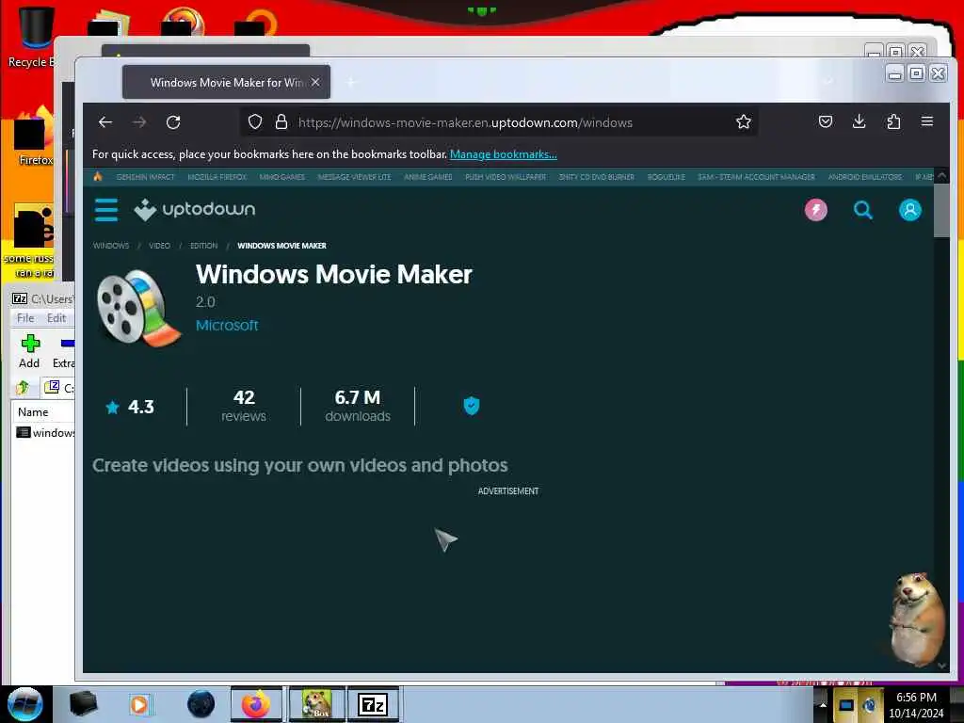Click the 42 reviews count
This screenshot has height=723, width=964.
244,406
